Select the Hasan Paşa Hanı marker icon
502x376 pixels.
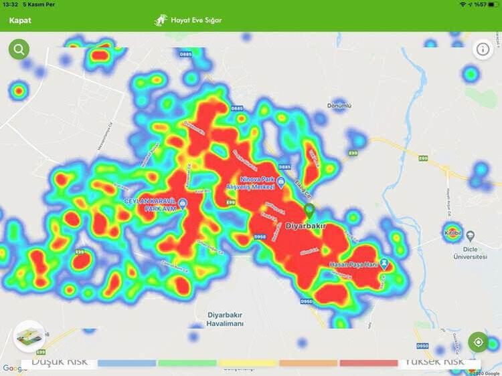(x=384, y=263)
